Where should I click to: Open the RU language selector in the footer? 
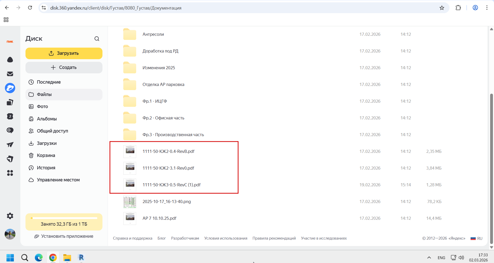point(476,238)
